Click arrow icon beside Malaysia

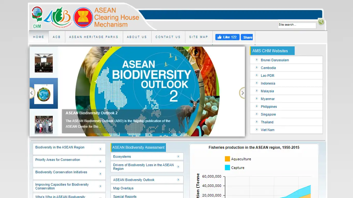[x=257, y=91]
